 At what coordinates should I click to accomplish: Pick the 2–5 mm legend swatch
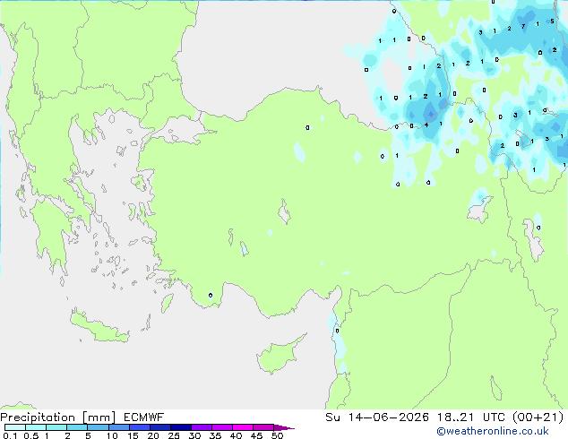pyautogui.click(x=77, y=427)
